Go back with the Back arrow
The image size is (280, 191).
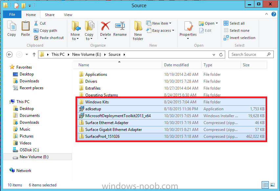(9, 54)
